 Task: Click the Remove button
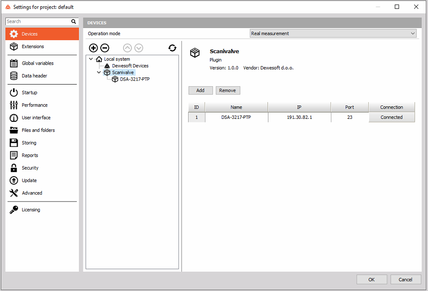(228, 90)
